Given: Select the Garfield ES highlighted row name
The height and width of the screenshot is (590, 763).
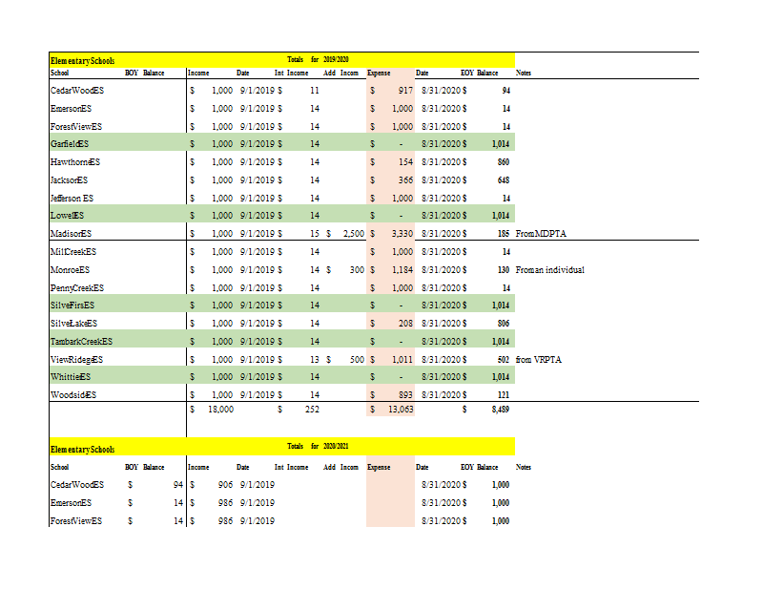Looking at the screenshot, I should point(70,144).
